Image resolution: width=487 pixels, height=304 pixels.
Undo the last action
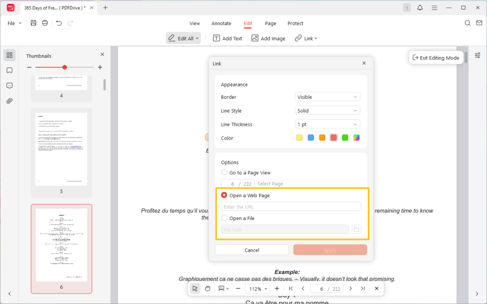click(59, 23)
